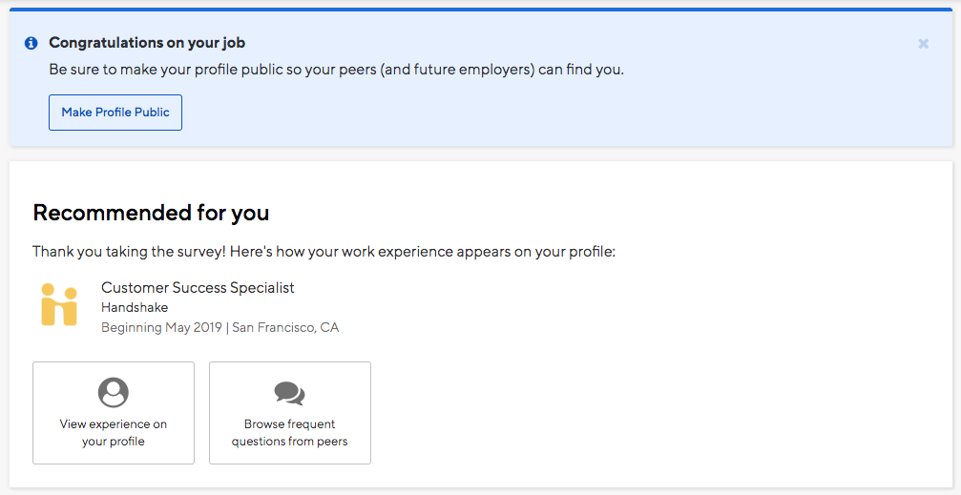Open View experience on your profile card
This screenshot has width=961, height=495.
[x=114, y=413]
